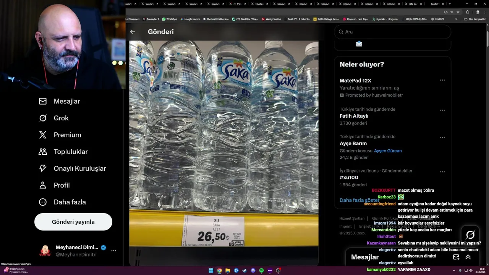Click the Hizmet Şartları footer link
This screenshot has height=275, width=489.
[352, 218]
